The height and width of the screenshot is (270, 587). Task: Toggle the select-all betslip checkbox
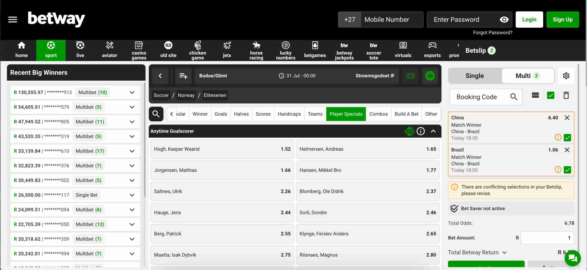[551, 95]
